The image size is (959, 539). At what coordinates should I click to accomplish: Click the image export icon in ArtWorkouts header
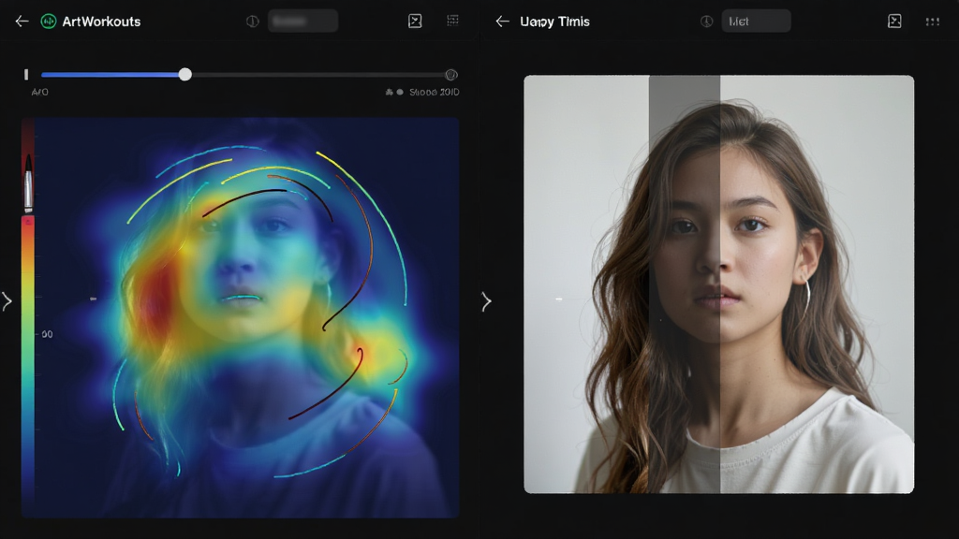[x=415, y=22]
